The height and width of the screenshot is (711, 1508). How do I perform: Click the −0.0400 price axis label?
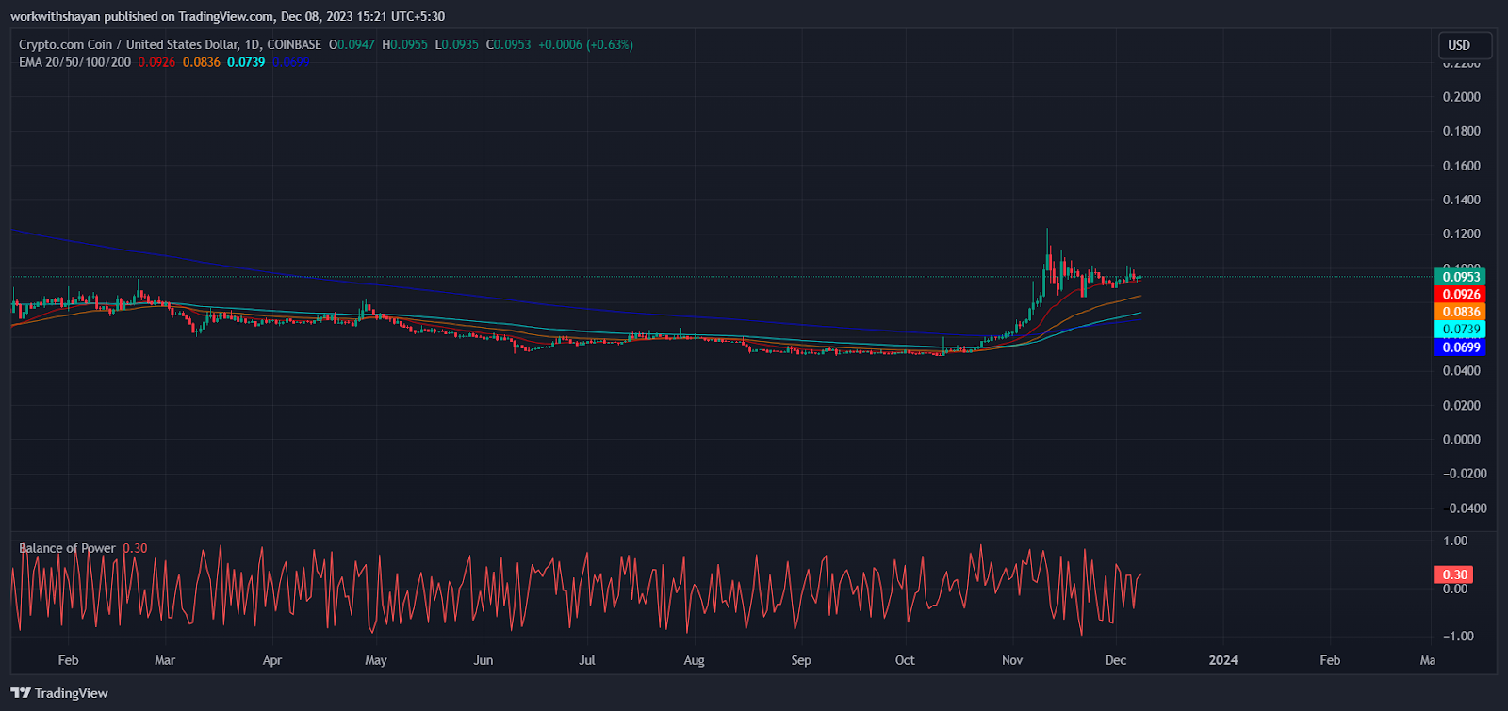click(1465, 509)
